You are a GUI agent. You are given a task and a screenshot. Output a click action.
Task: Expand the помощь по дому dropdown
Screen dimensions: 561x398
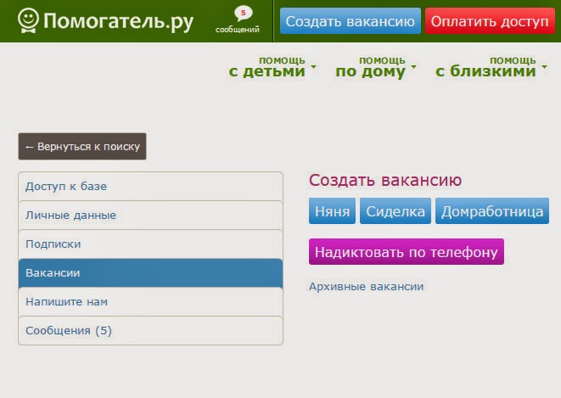tap(376, 67)
